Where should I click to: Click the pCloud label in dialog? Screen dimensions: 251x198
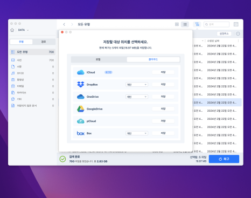coord(91,121)
